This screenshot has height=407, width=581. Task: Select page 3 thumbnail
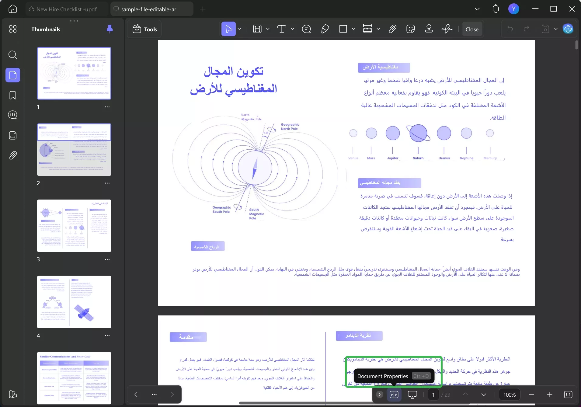pyautogui.click(x=74, y=226)
